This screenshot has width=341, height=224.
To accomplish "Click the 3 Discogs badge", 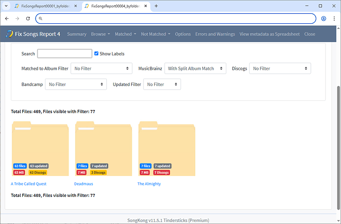I will tap(98, 173).
